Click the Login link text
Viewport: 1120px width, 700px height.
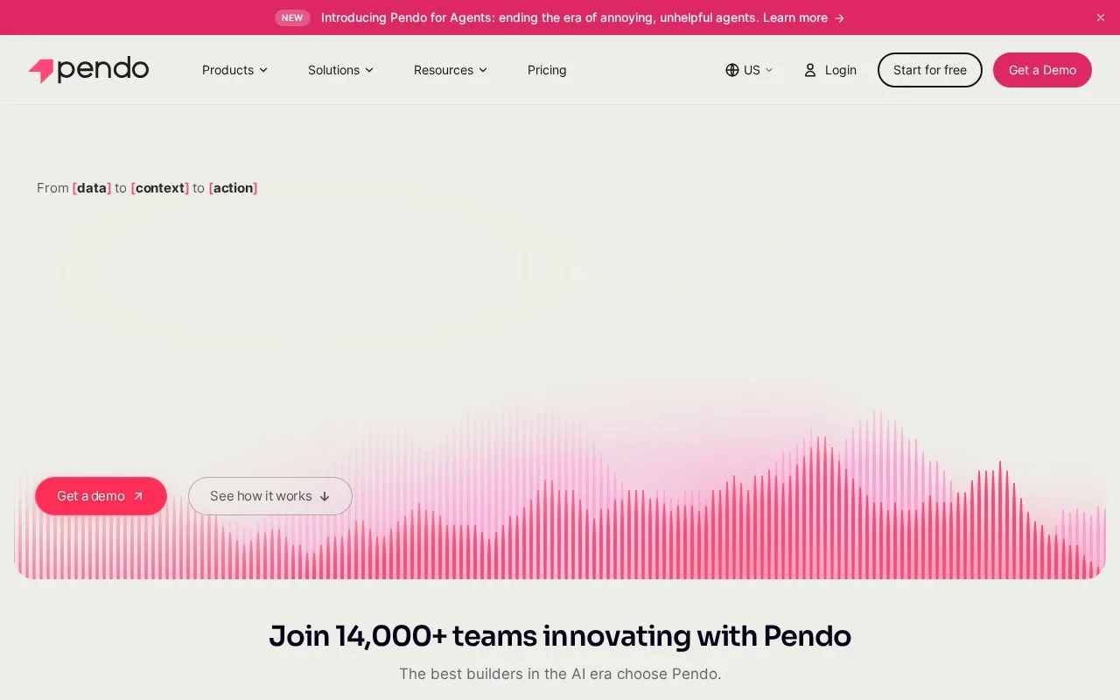[841, 70]
